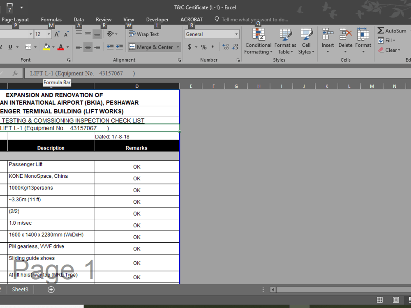Select cell 'Dated: 17-8-18'
The width and height of the screenshot is (411, 308).
pos(137,136)
